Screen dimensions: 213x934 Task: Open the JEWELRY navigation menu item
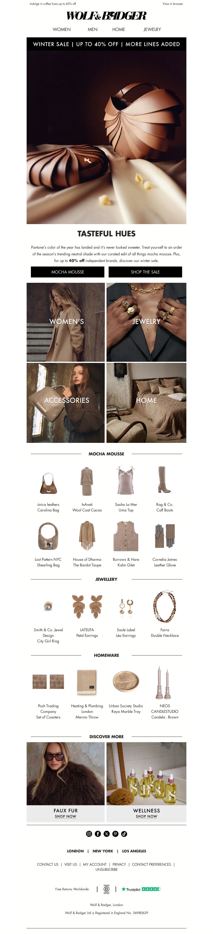coord(152,29)
